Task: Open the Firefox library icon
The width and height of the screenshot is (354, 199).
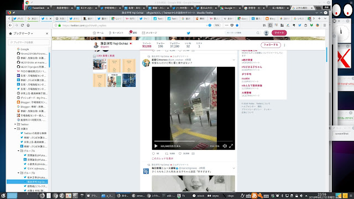Action: pos(264,25)
